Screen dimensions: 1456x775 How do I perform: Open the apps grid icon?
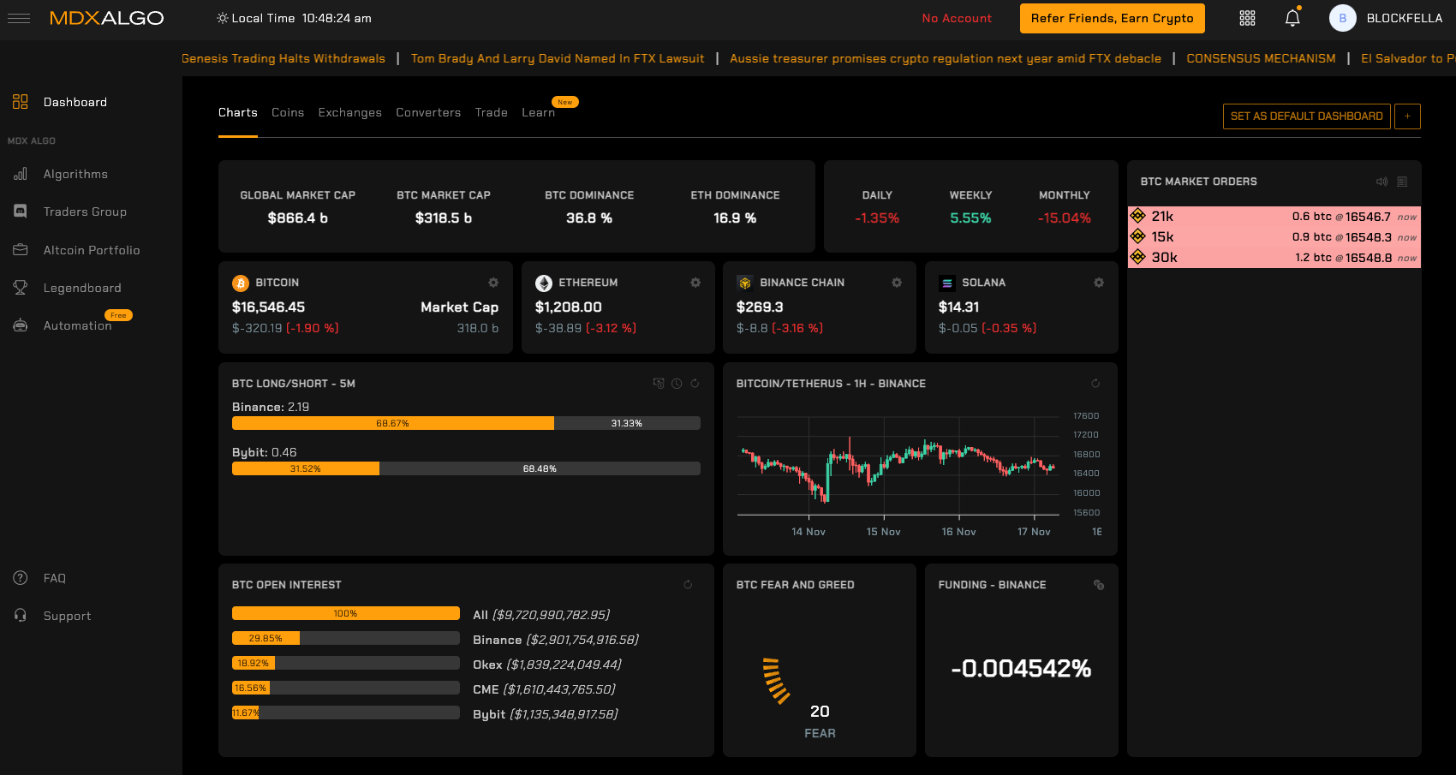click(x=1247, y=18)
